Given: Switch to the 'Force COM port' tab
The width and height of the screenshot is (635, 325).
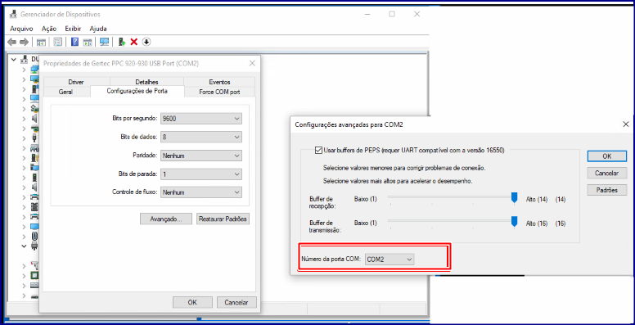Looking at the screenshot, I should (219, 92).
